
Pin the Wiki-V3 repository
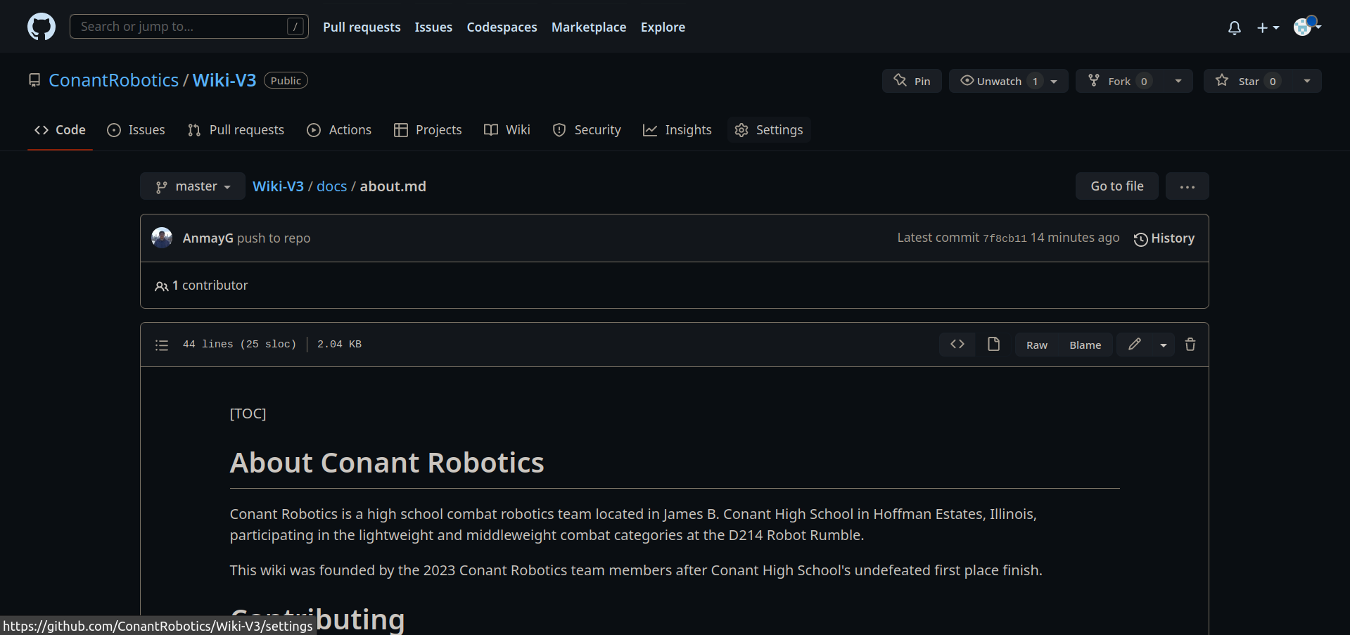click(x=912, y=81)
